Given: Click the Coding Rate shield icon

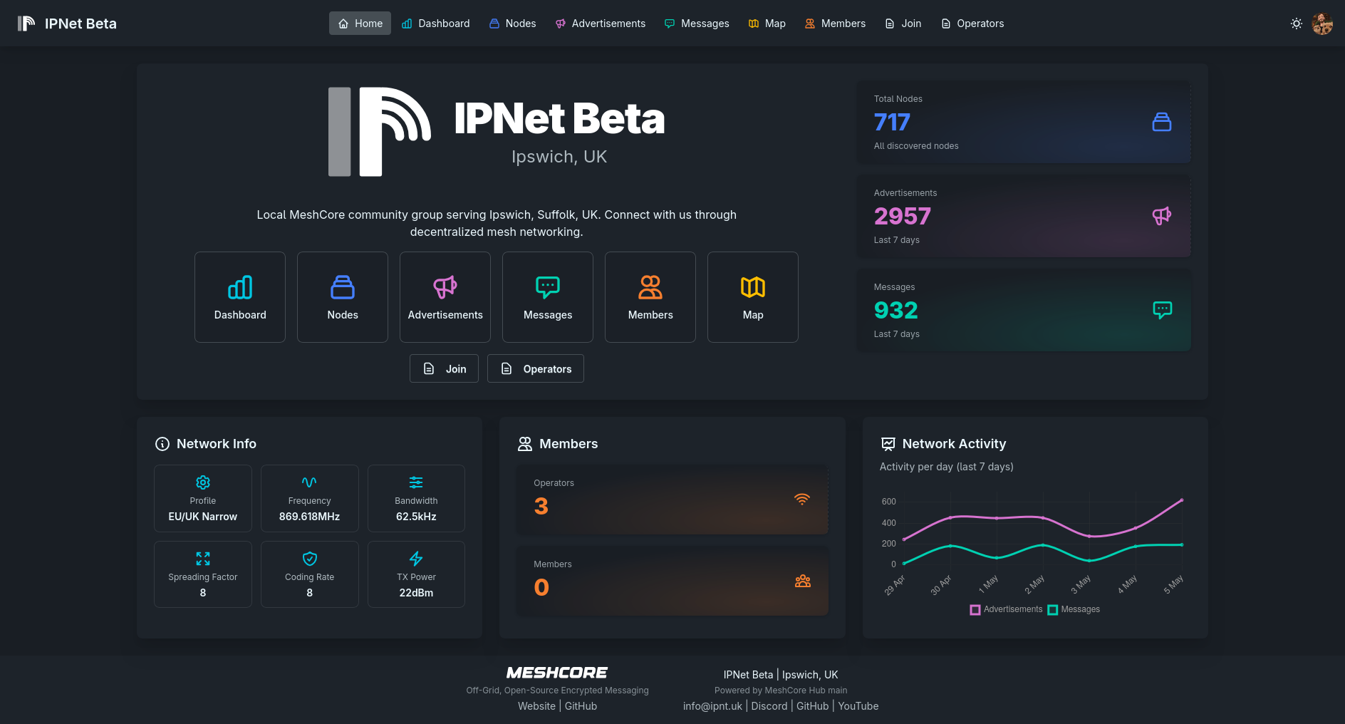Looking at the screenshot, I should pyautogui.click(x=309, y=559).
